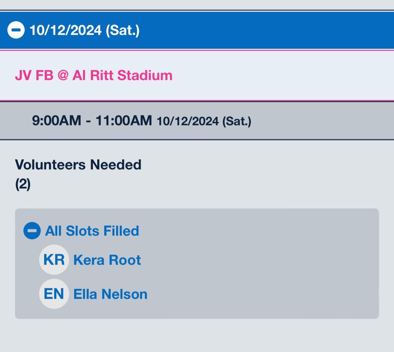Collapse the 10/12/2024 date section minus icon

pos(16,30)
